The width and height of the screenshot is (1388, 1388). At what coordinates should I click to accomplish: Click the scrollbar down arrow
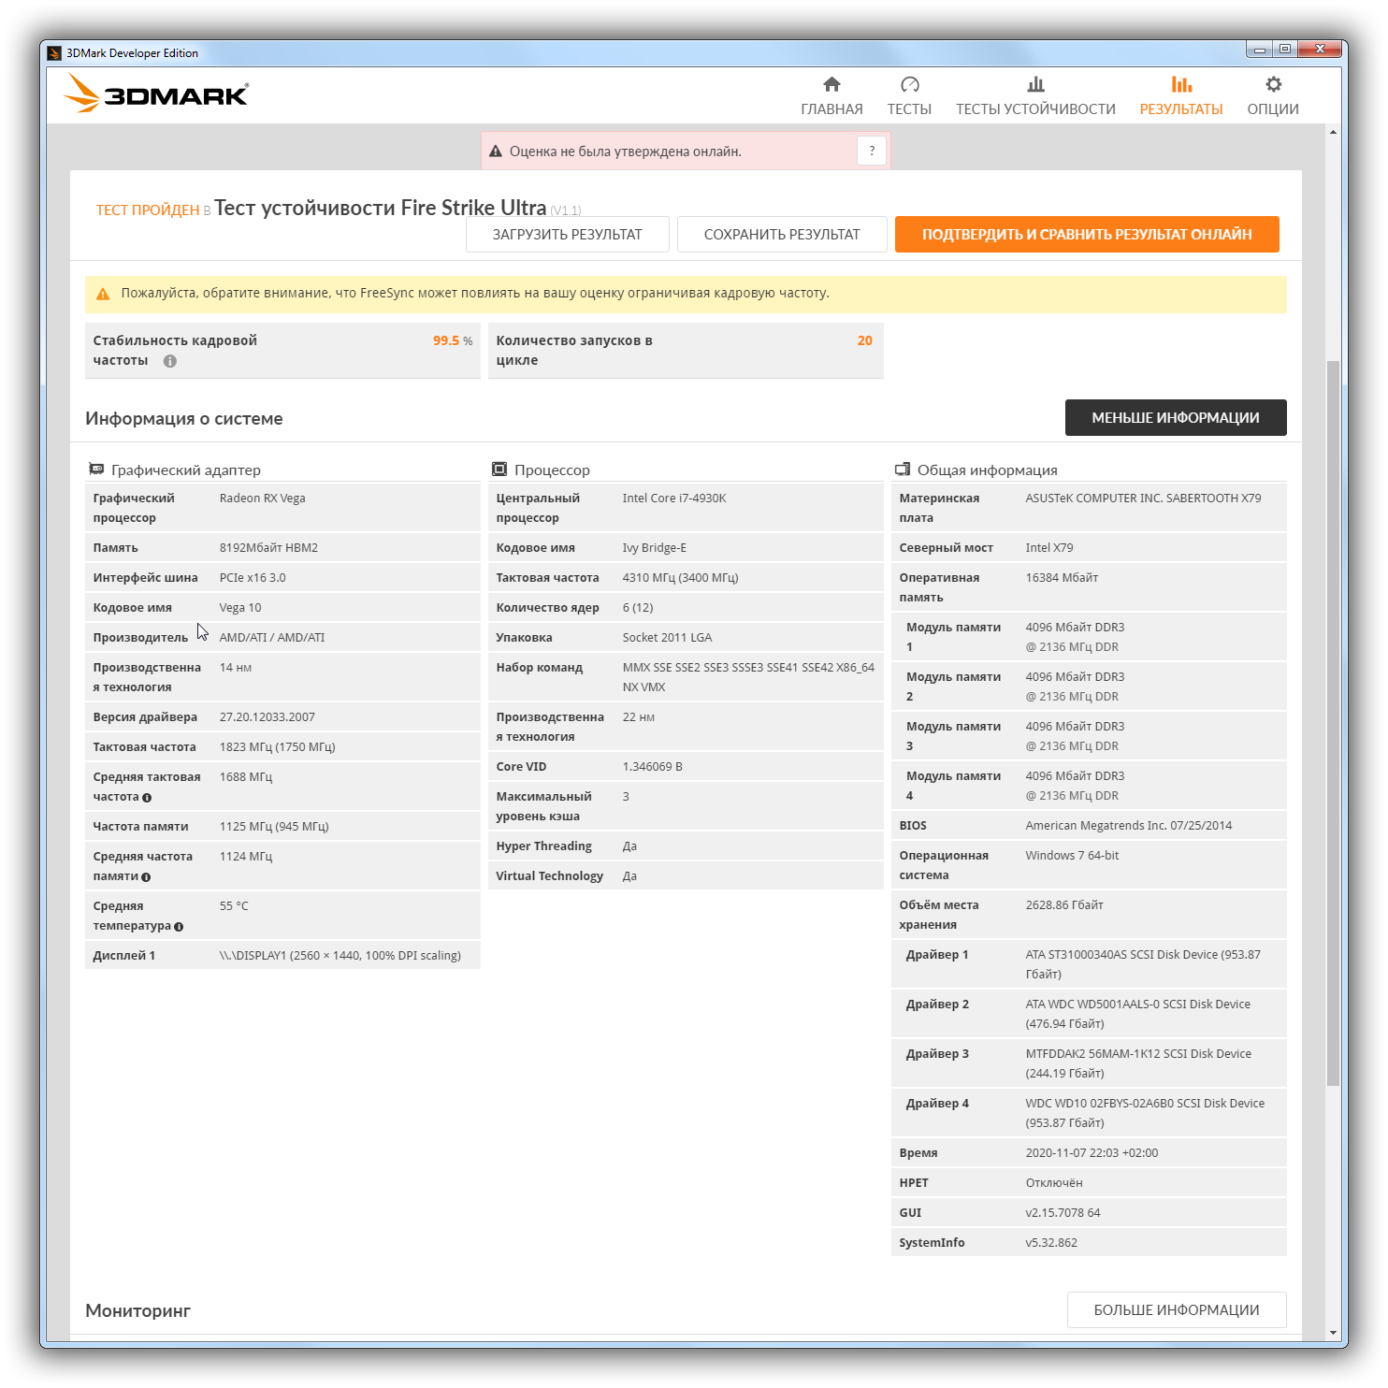pos(1333,1333)
